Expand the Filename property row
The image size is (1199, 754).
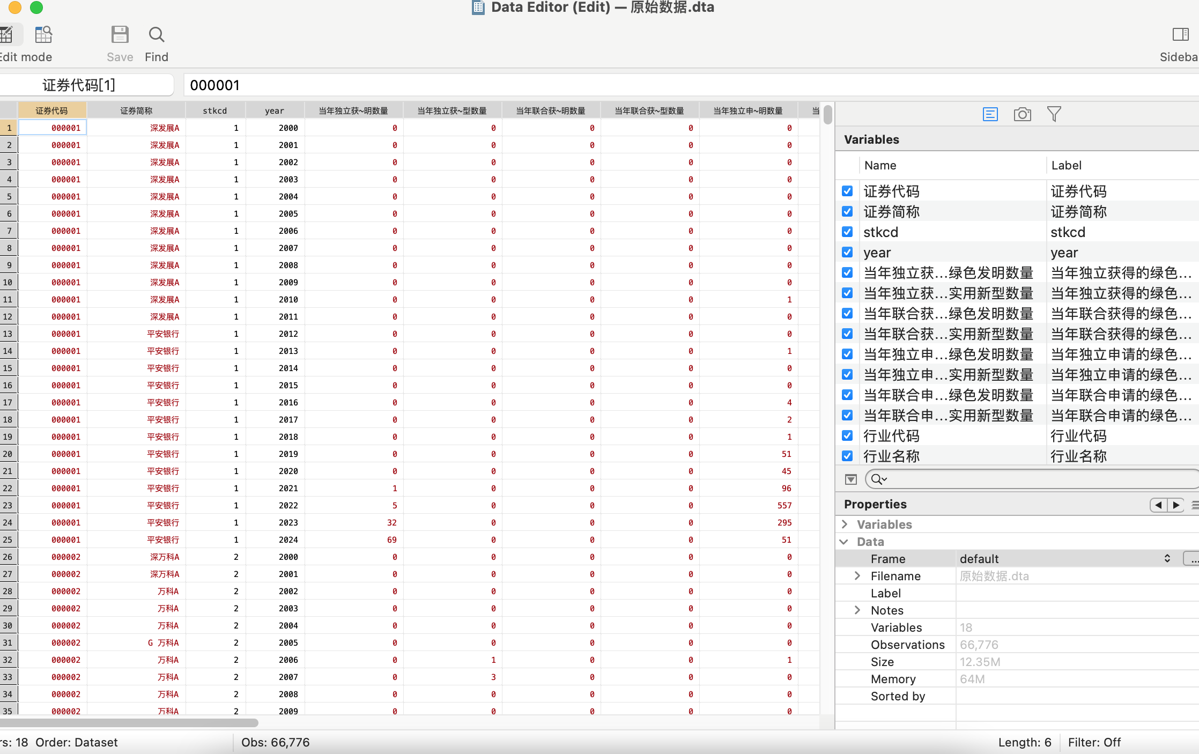(x=857, y=576)
